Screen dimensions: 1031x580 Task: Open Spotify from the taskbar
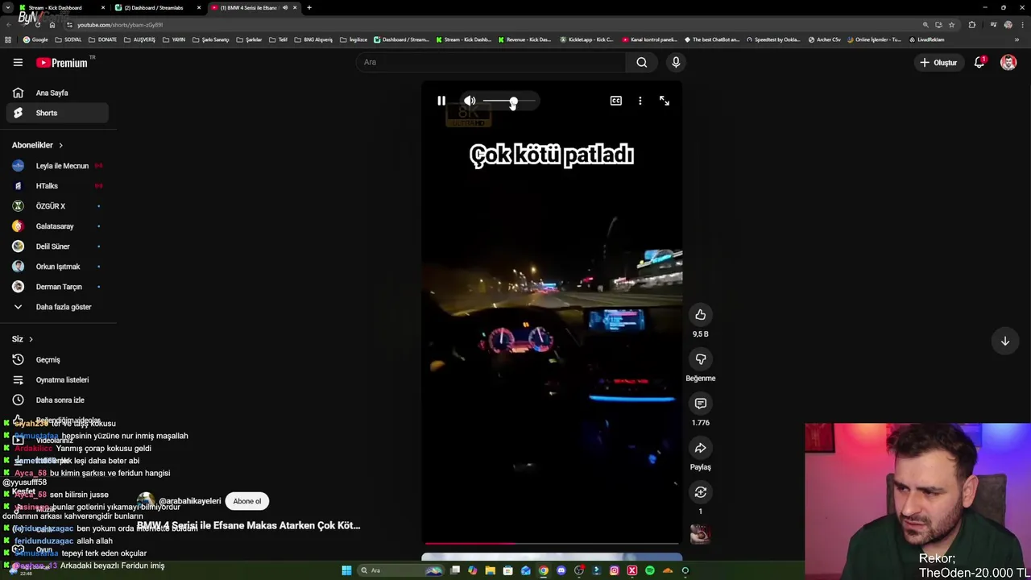(x=650, y=570)
